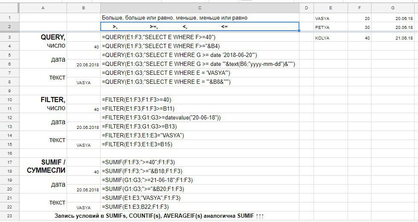The image size is (418, 222).
Task: Click the 'SUMIF /' label cell
Action: pyautogui.click(x=43, y=162)
